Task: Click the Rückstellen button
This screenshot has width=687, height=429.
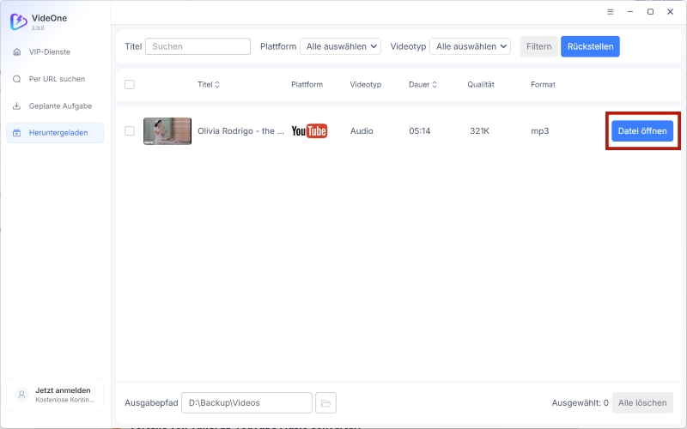Action: pyautogui.click(x=590, y=46)
